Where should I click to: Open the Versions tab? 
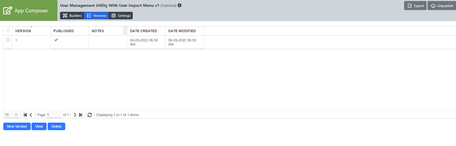(97, 16)
